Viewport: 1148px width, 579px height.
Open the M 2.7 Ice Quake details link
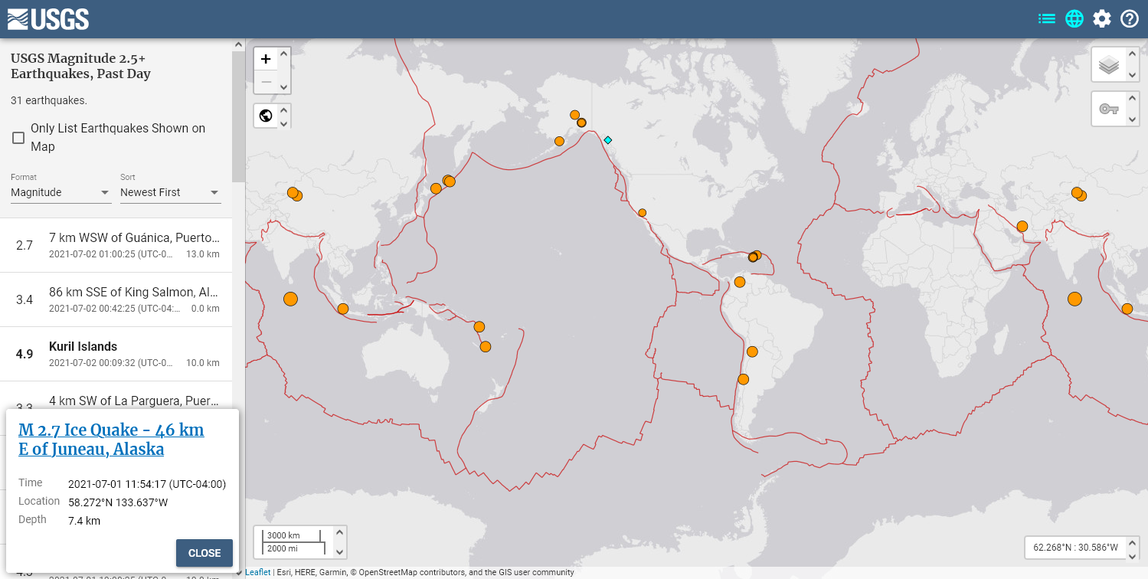click(111, 440)
